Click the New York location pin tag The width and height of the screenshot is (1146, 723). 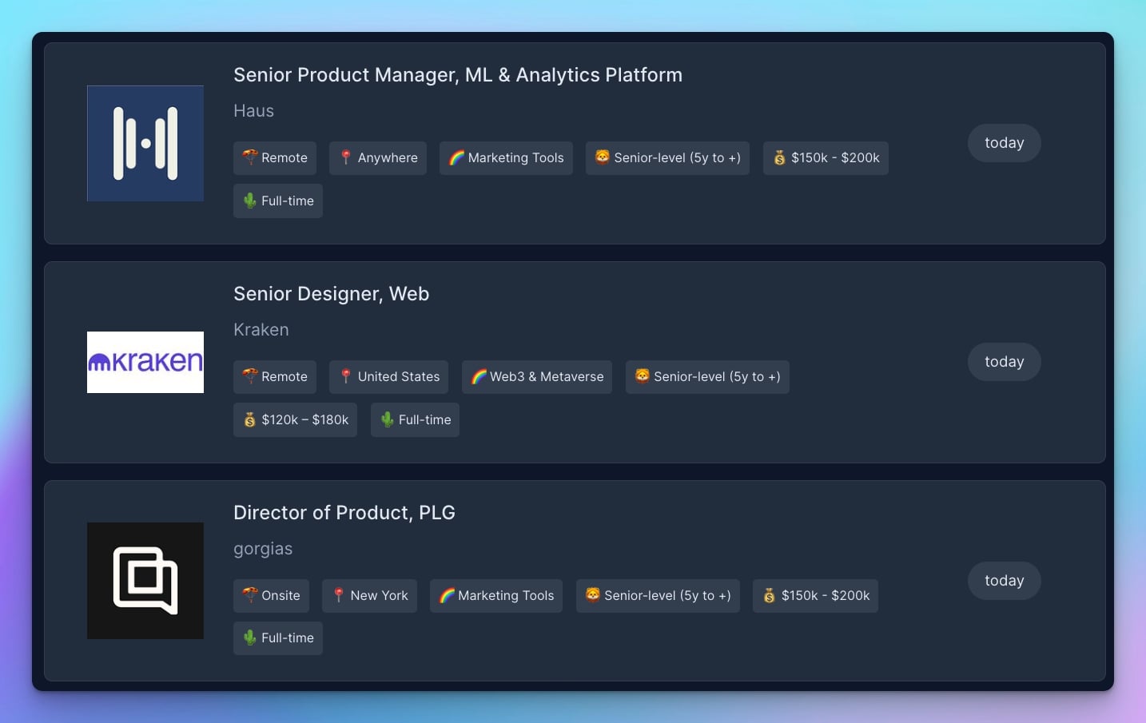369,596
